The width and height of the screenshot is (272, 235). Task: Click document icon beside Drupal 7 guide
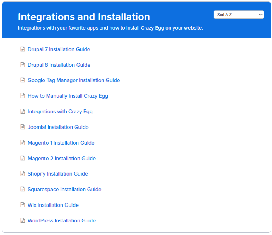click(x=23, y=49)
